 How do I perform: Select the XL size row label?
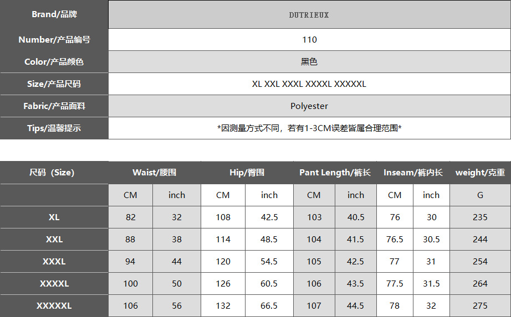[54, 217]
